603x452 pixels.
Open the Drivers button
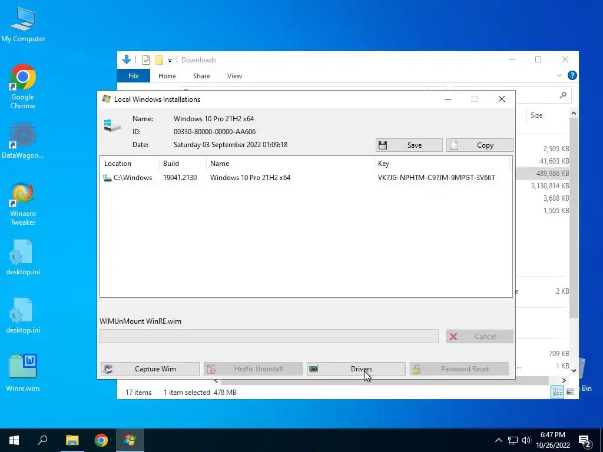tap(356, 369)
